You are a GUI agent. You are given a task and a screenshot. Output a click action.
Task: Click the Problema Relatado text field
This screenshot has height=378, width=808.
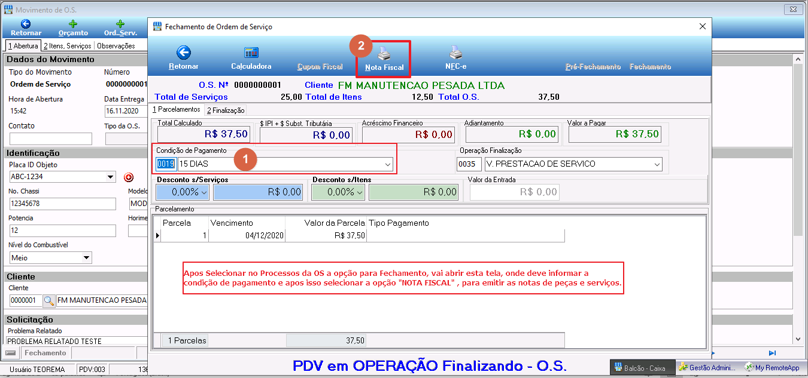(77, 342)
